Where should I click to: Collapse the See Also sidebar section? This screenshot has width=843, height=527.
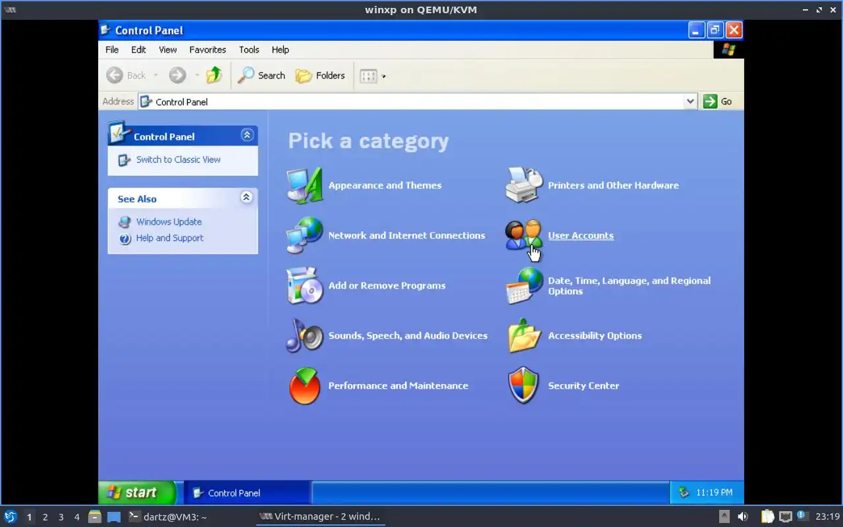pos(246,197)
